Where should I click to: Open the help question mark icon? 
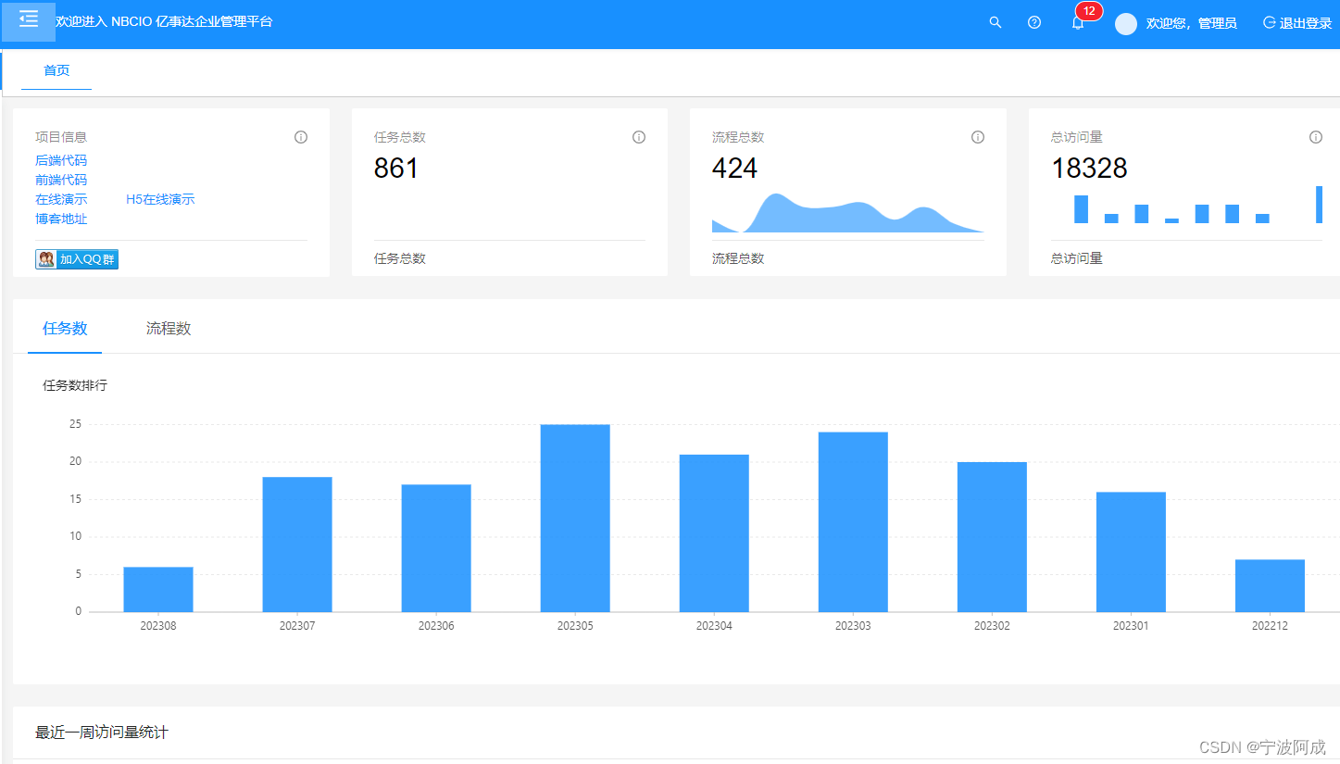[x=1034, y=22]
